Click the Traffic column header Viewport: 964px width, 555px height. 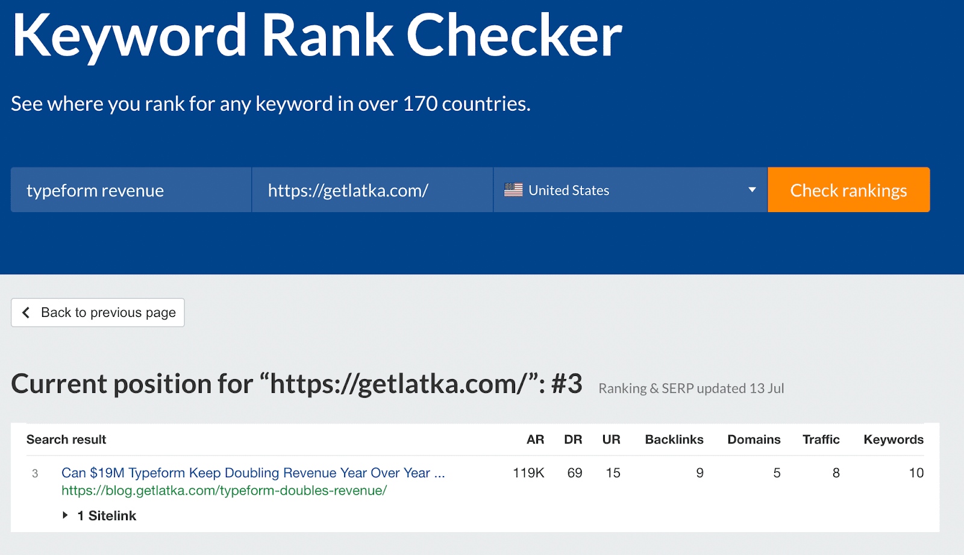821,439
